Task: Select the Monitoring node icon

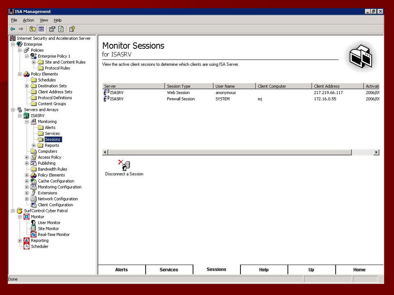Action: [x=33, y=122]
